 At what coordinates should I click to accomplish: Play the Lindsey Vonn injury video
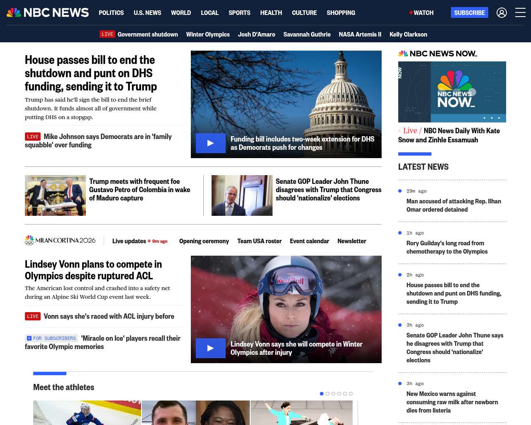pyautogui.click(x=211, y=348)
